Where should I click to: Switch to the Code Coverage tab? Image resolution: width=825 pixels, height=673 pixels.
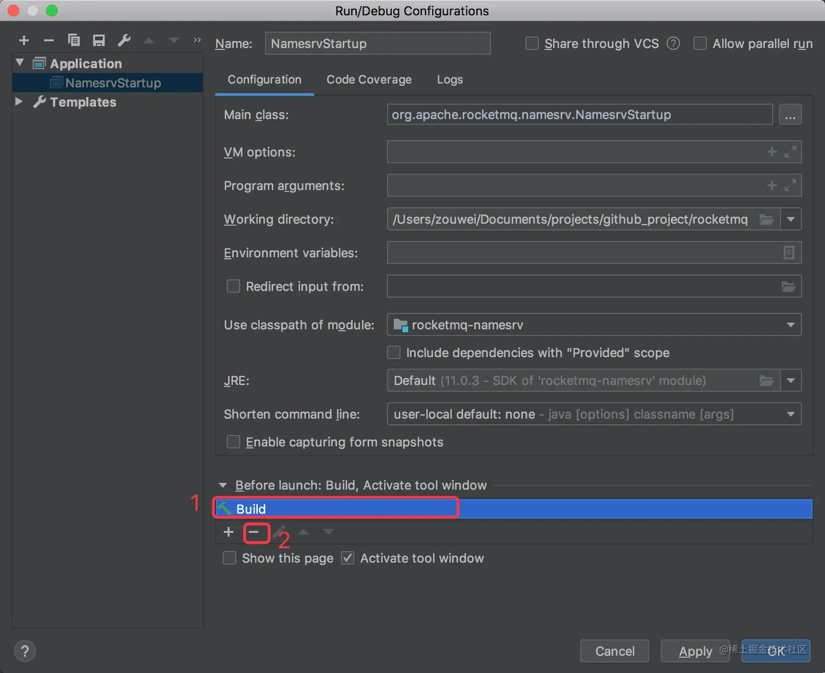[369, 80]
